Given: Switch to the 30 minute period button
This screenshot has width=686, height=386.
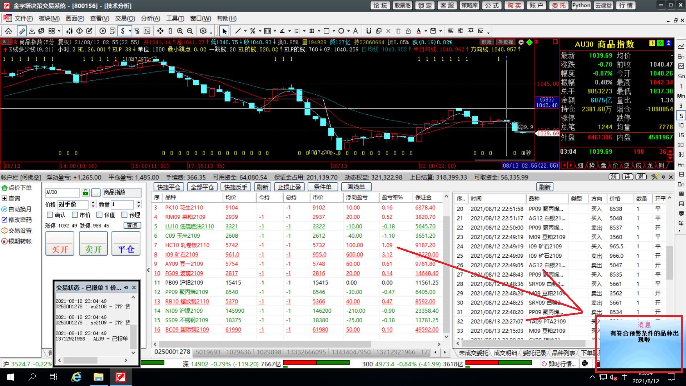Looking at the screenshot, I should pyautogui.click(x=681, y=145).
